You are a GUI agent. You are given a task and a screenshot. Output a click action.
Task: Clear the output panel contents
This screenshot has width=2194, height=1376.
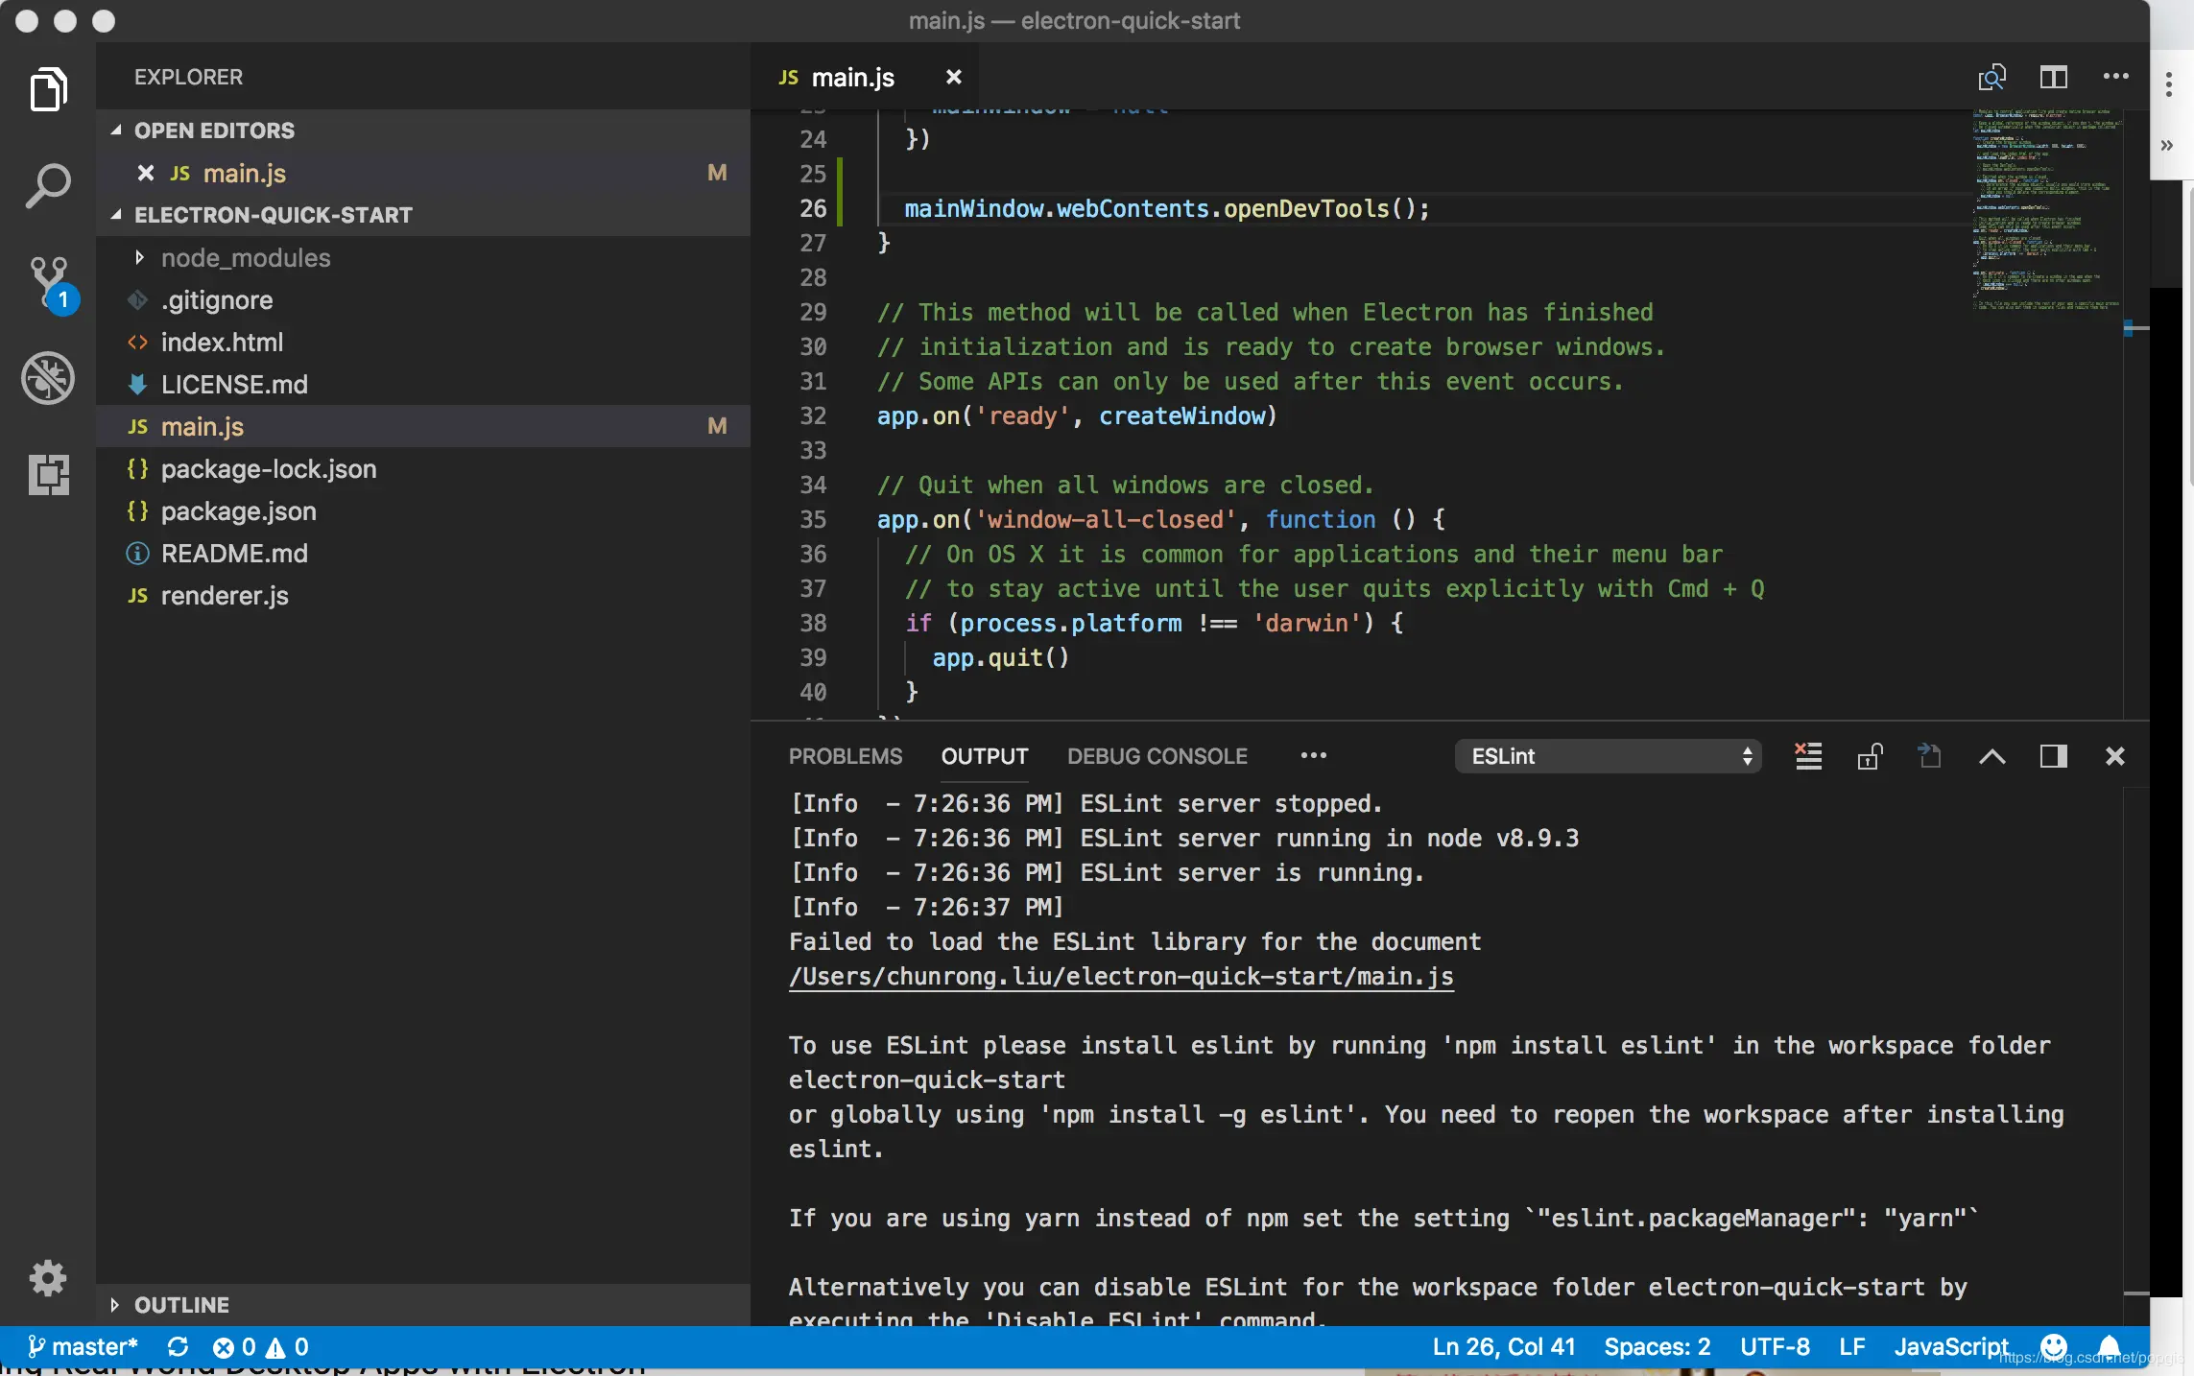pyautogui.click(x=1808, y=756)
